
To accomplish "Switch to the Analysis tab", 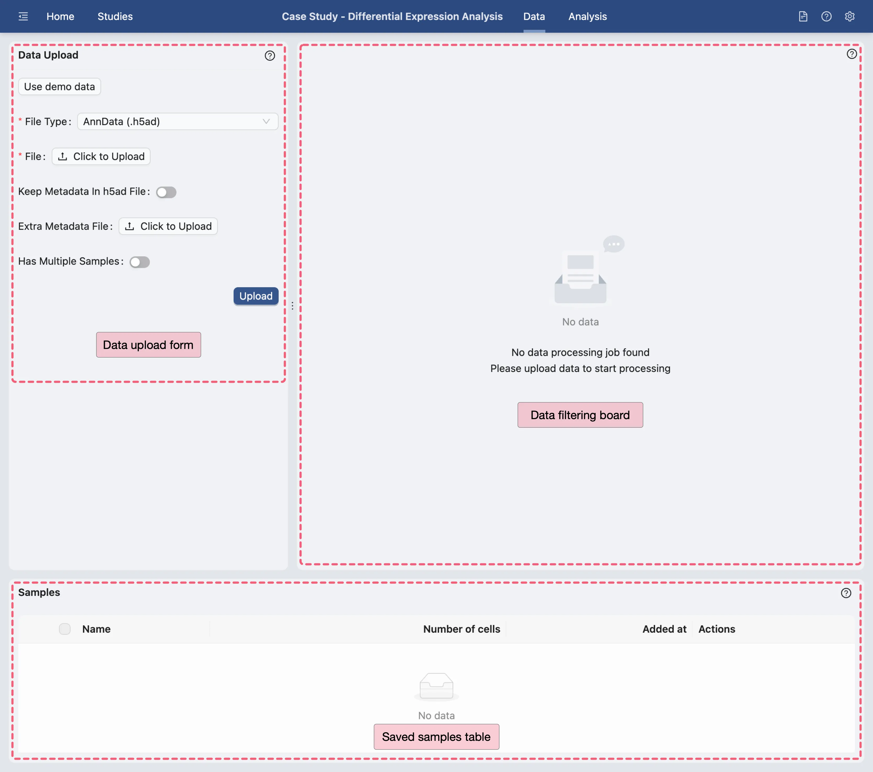I will [587, 17].
